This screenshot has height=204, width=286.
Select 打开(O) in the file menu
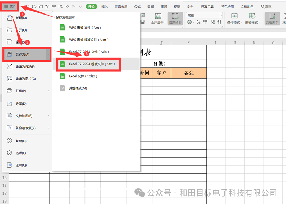point(27,30)
